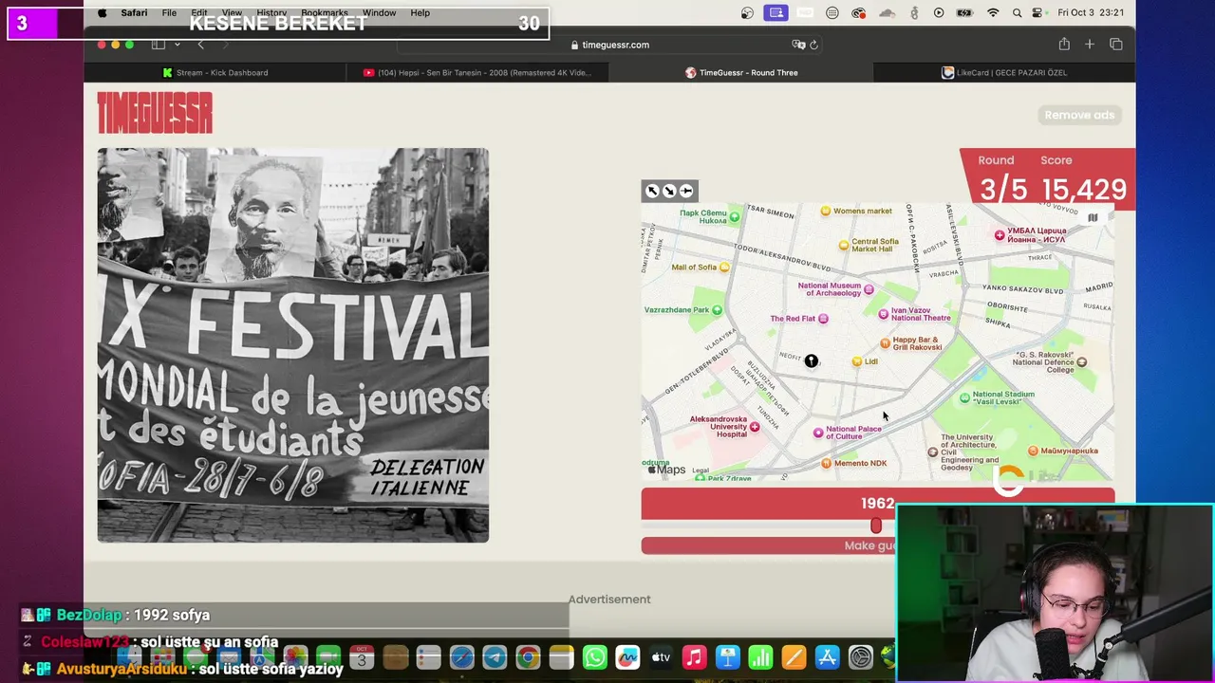Viewport: 1215px width, 683px height.
Task: Open the File menu
Action: pyautogui.click(x=169, y=12)
